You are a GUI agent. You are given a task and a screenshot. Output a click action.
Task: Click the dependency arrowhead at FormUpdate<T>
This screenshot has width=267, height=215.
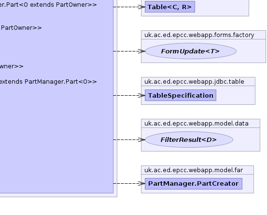pyautogui.click(x=141, y=51)
